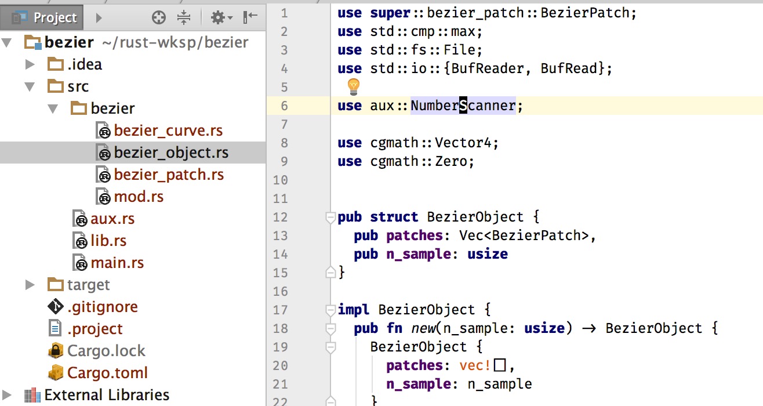This screenshot has width=763, height=406.
Task: Click Zero in cgmath import line 9
Action: point(450,161)
